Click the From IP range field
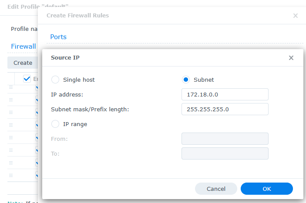The width and height of the screenshot is (306, 203). [225, 139]
